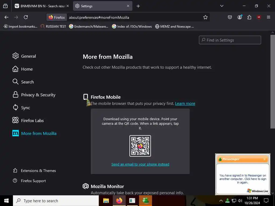Open Home settings category
This screenshot has height=206, width=275.
pyautogui.click(x=23, y=69)
